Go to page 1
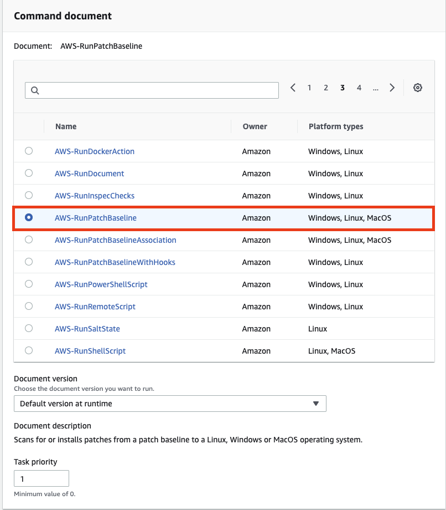This screenshot has width=446, height=510. pos(309,88)
